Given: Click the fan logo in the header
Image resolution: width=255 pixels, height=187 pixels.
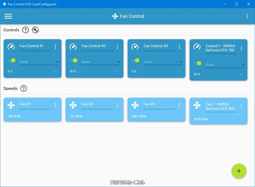Looking at the screenshot, I should pos(115,16).
